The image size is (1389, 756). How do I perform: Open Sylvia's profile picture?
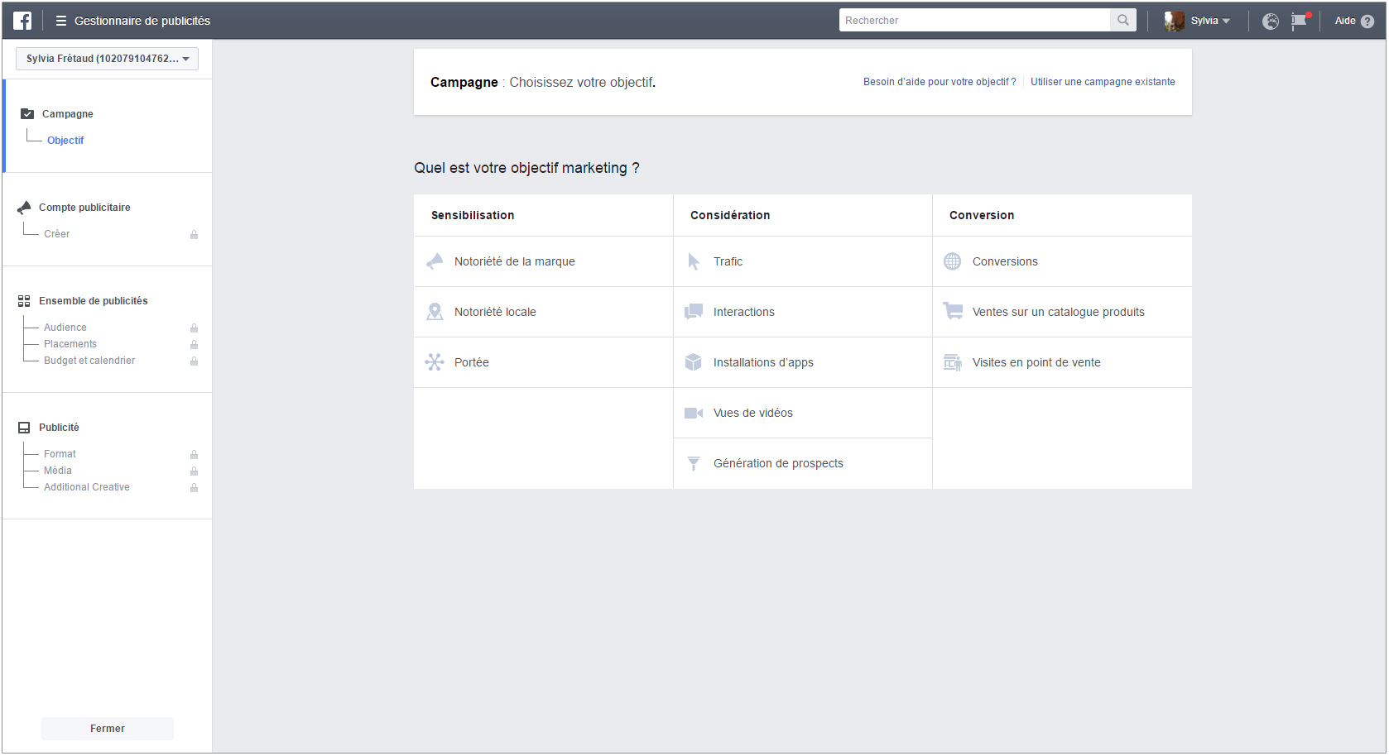(x=1174, y=21)
